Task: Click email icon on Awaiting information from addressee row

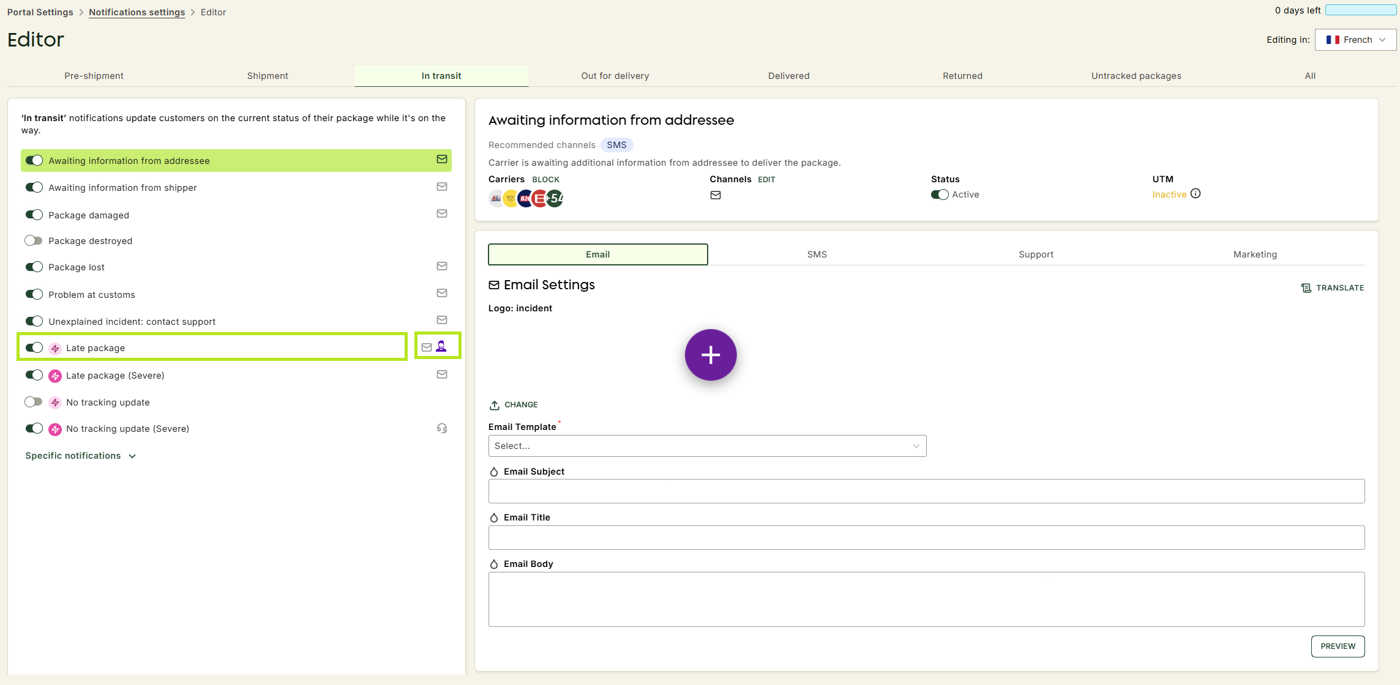Action: click(441, 160)
